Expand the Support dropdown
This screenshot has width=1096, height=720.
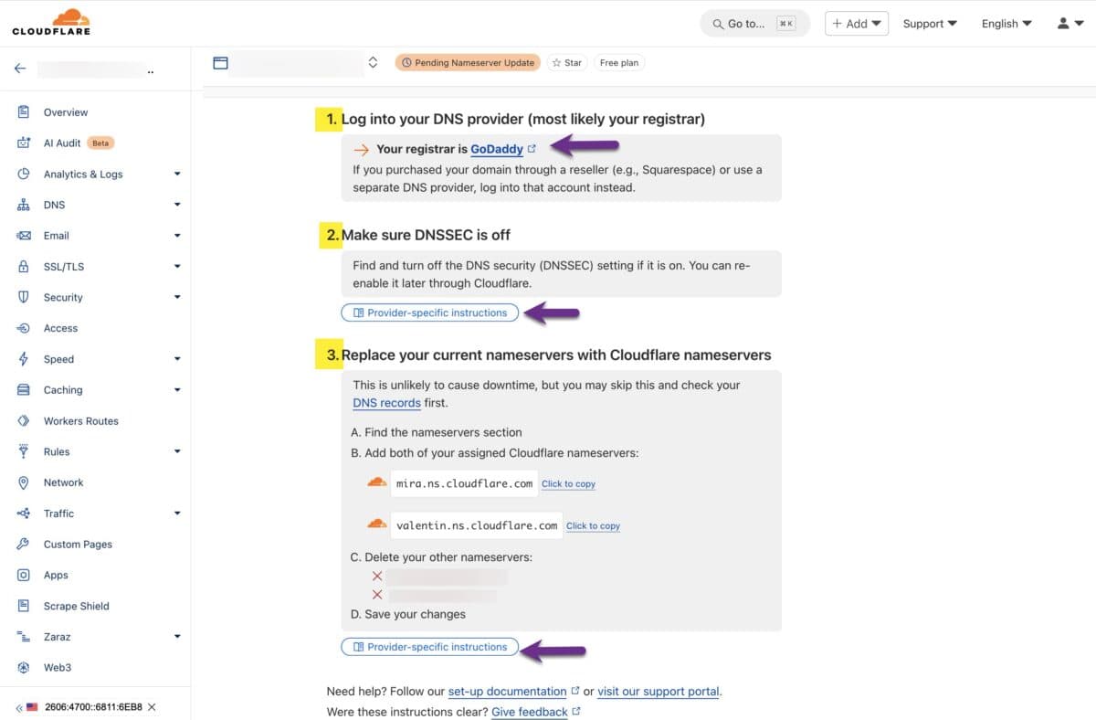click(929, 23)
